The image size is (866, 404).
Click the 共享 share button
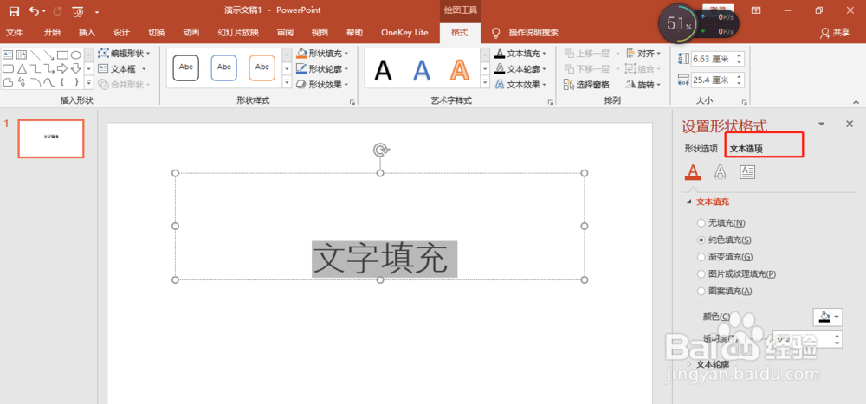(836, 33)
